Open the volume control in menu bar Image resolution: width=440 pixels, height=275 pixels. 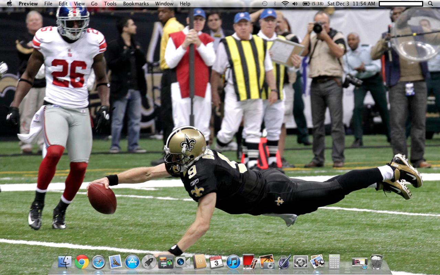click(295, 3)
